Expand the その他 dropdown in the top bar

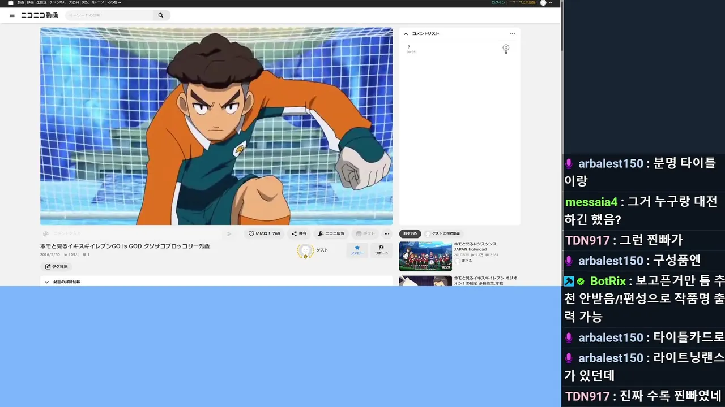(x=114, y=2)
